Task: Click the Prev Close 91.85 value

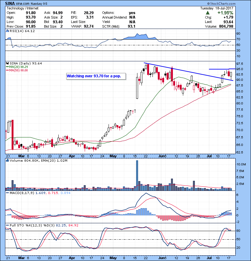Action: click(x=31, y=26)
